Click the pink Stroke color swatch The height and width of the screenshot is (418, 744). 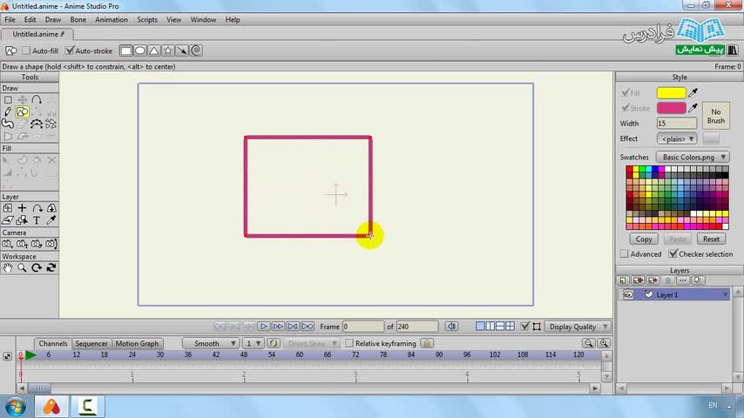[x=672, y=108]
